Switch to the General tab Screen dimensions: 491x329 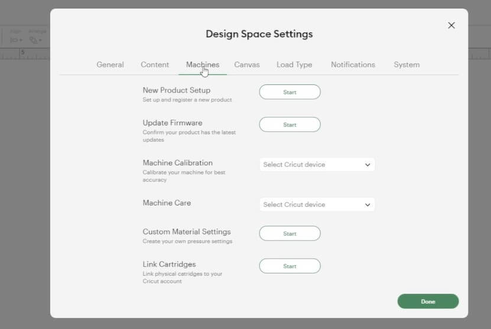click(x=110, y=64)
